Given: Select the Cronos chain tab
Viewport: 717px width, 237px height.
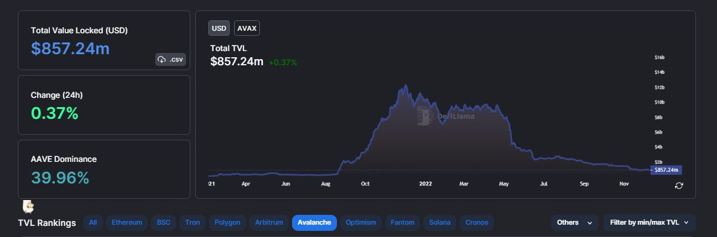Looking at the screenshot, I should click(477, 222).
